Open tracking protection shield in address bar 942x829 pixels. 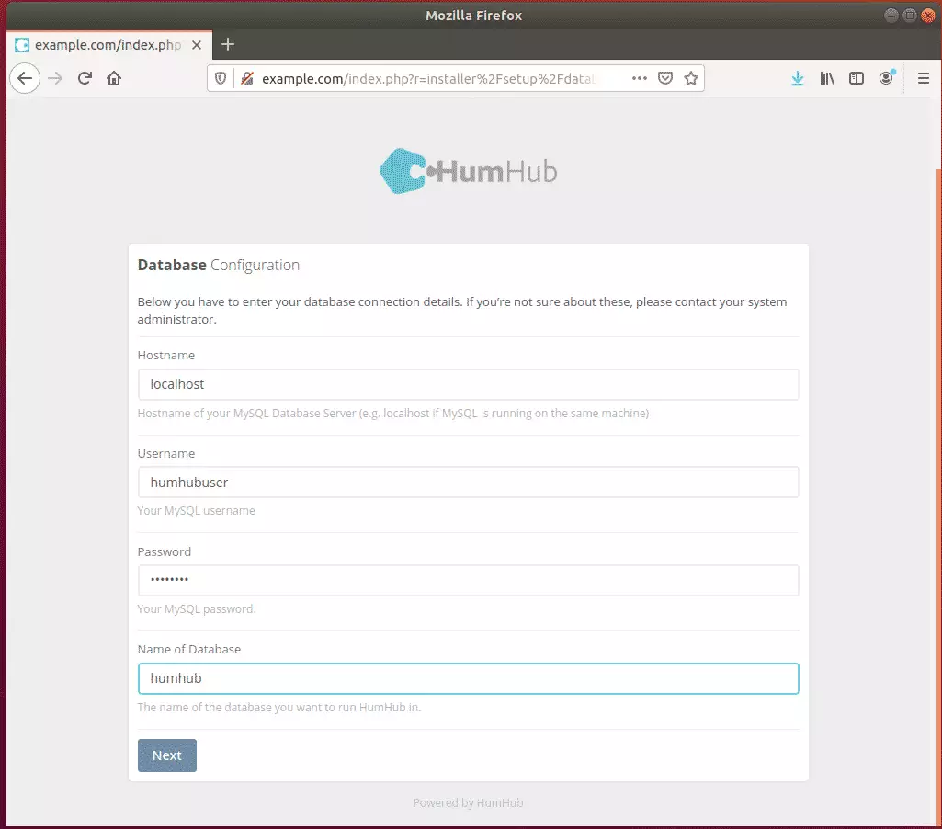pos(221,78)
